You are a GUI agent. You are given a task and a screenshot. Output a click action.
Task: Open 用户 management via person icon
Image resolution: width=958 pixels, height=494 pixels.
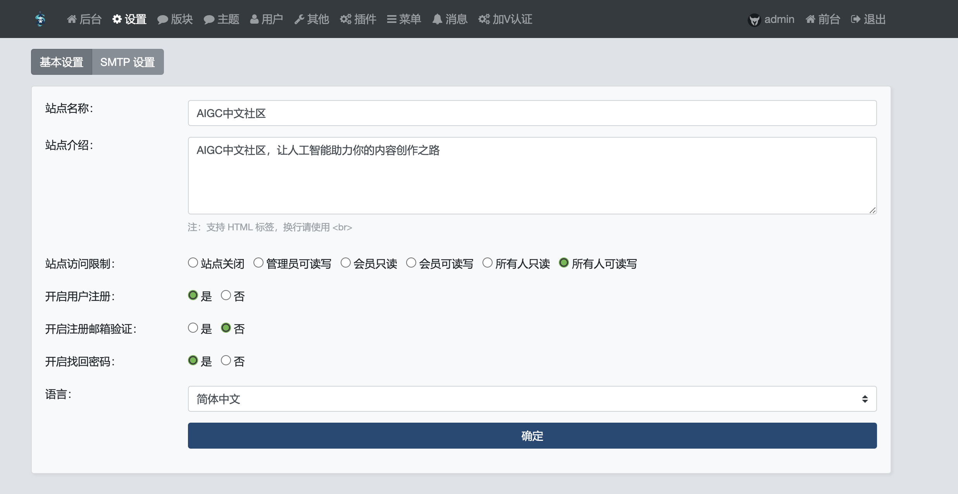[x=254, y=19]
